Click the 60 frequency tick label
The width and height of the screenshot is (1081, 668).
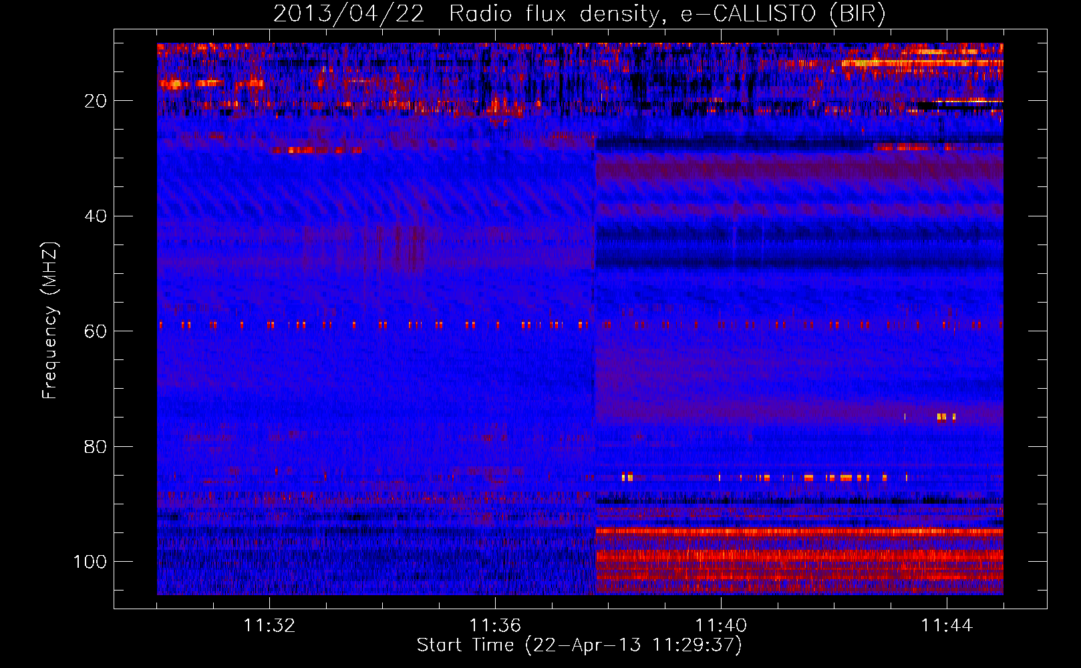[96, 331]
